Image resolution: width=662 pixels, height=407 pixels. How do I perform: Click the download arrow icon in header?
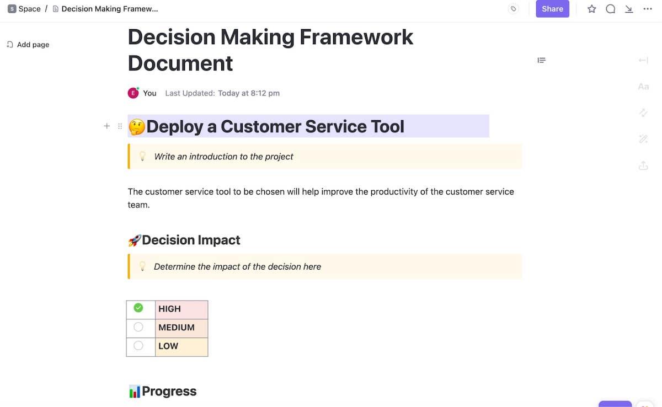click(629, 9)
